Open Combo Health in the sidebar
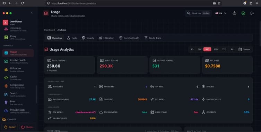261x132 pixels. click(18, 61)
